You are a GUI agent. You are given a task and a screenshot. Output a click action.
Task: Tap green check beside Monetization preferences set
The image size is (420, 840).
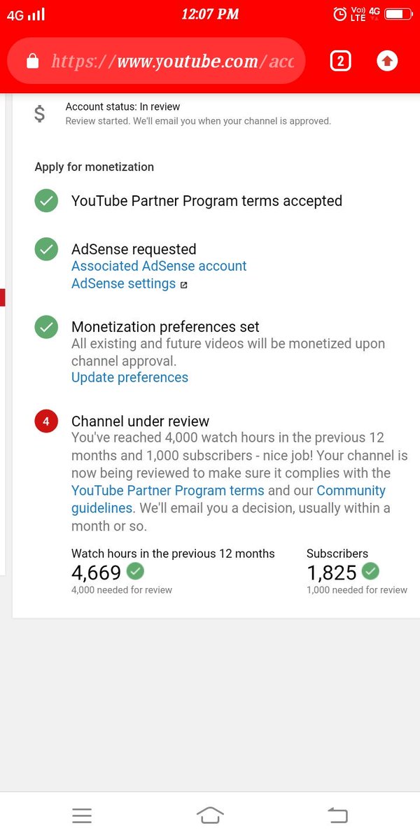(x=46, y=327)
